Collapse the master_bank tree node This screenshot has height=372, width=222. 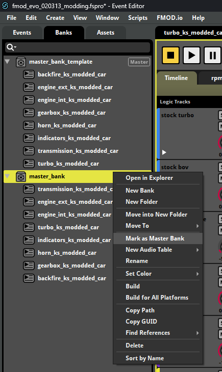pyautogui.click(x=7, y=176)
